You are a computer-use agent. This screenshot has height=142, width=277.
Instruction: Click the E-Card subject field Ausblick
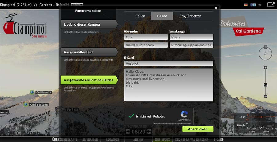coord(169,63)
